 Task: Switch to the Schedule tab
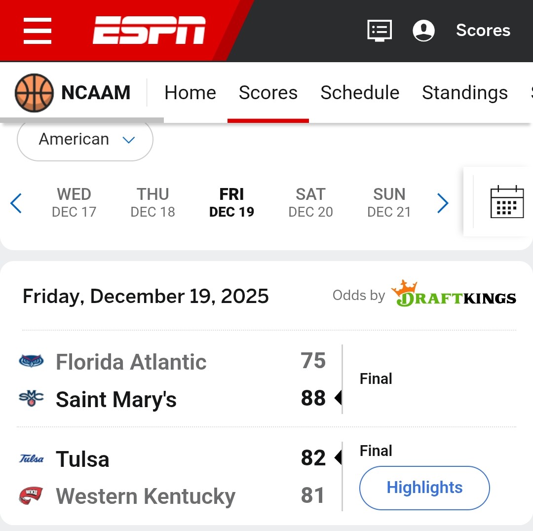(360, 93)
